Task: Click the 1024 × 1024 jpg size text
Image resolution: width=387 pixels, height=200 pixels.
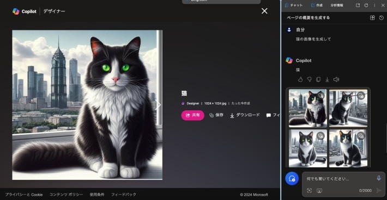Action: (215, 103)
